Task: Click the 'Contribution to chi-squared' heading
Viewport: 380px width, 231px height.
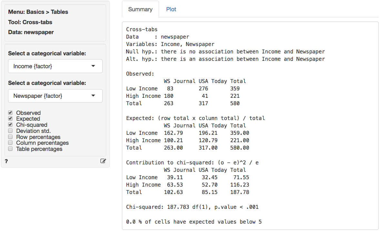Action: click(x=192, y=162)
